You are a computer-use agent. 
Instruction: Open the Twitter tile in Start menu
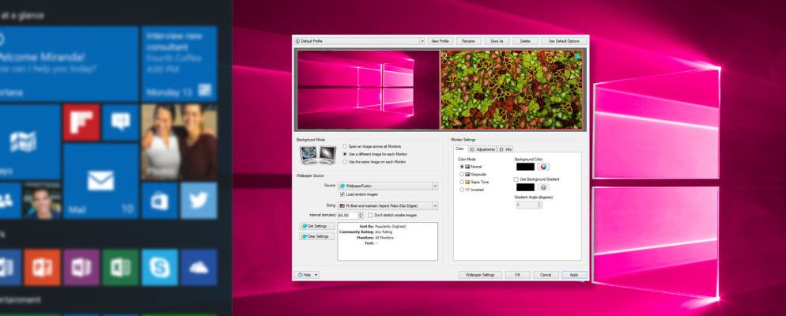[198, 201]
